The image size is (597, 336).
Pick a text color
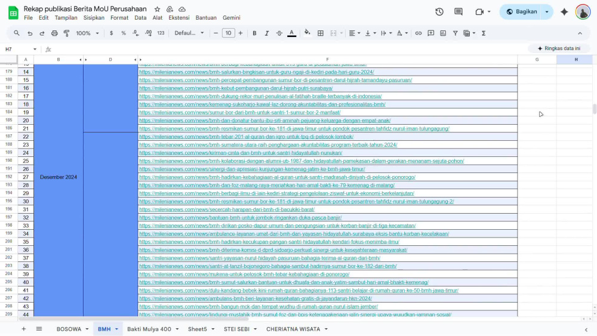(x=292, y=33)
